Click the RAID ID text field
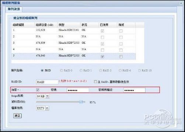This screenshot has height=132, width=185. (47, 82)
